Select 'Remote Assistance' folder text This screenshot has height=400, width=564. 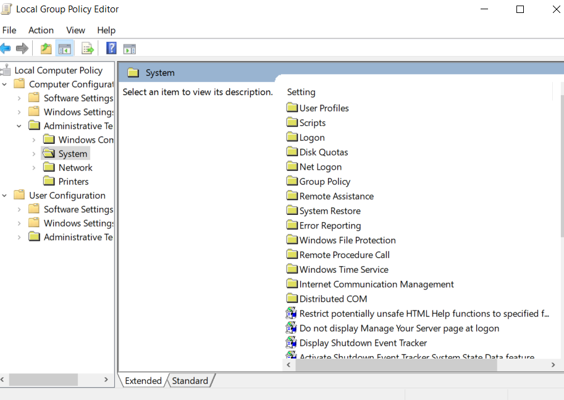pyautogui.click(x=336, y=196)
